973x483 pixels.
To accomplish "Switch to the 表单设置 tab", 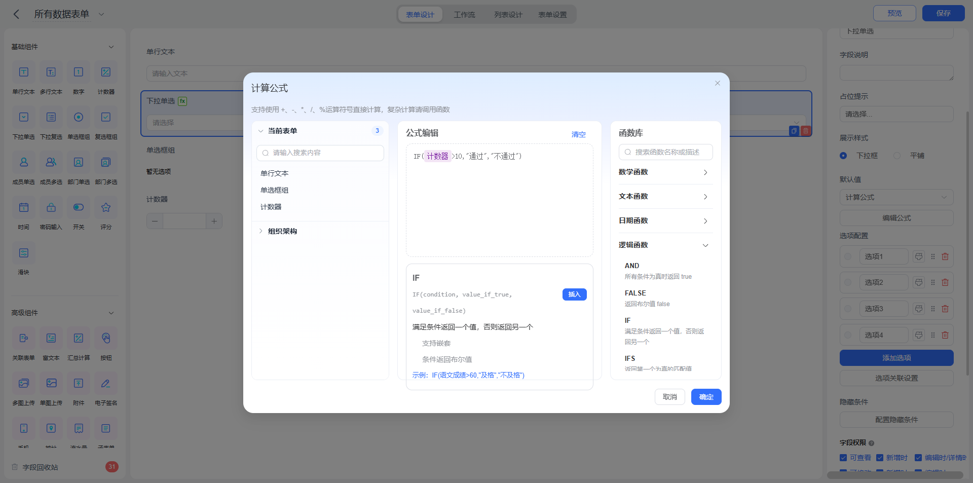I will [552, 15].
